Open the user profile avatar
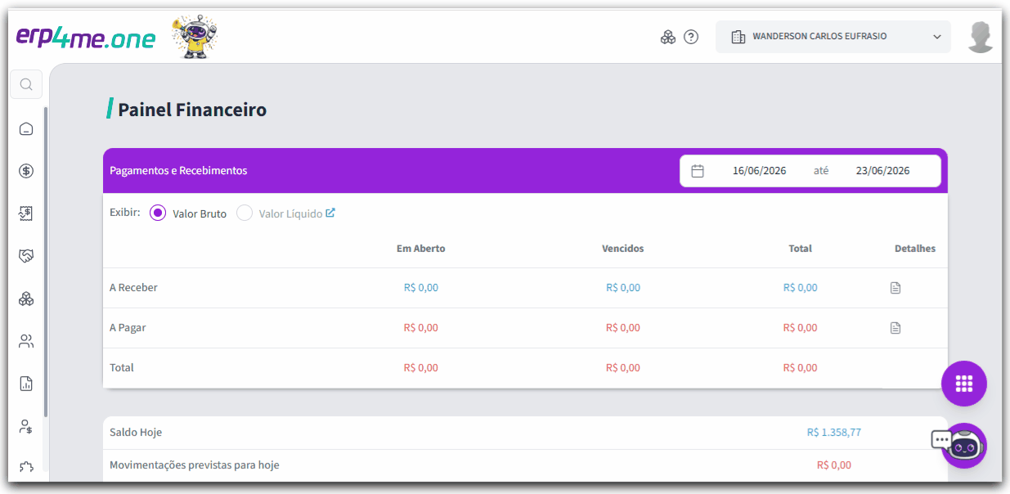 (981, 38)
